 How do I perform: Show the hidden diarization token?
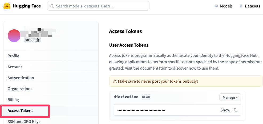pos(225,110)
